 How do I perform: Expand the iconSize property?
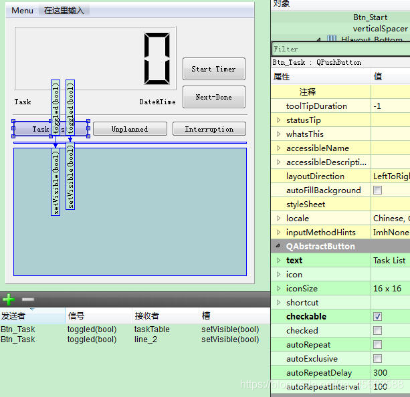pos(279,289)
